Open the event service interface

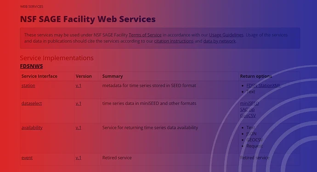click(27, 158)
